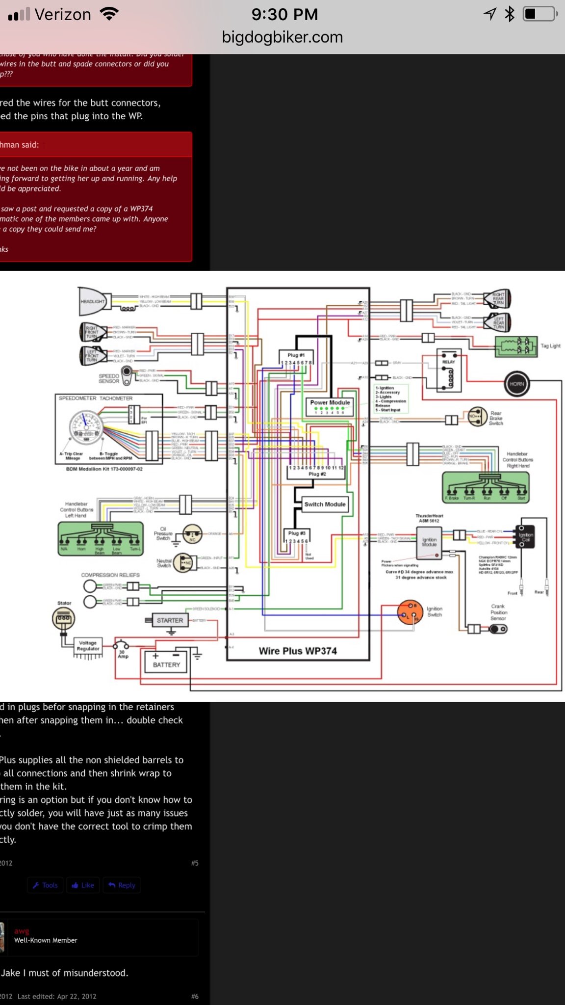This screenshot has height=1005, width=565.
Task: Like post #5
Action: (x=83, y=885)
